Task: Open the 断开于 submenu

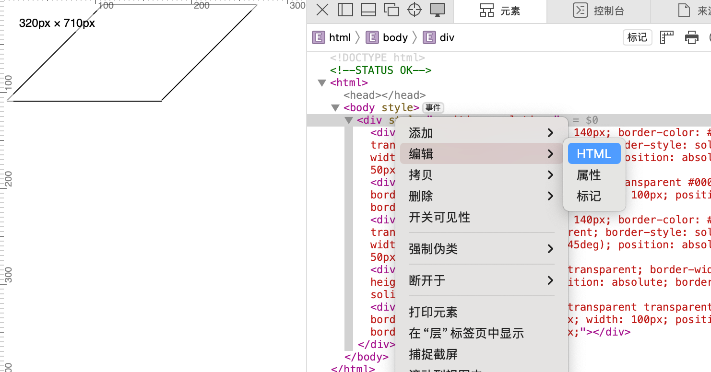Action: pyautogui.click(x=481, y=280)
